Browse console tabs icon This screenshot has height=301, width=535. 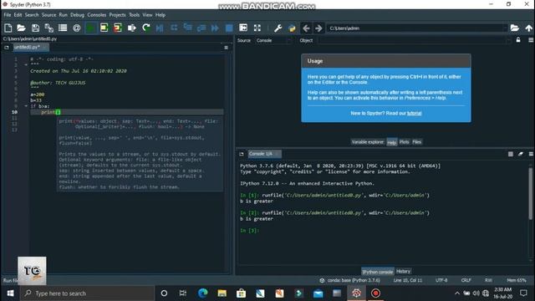pos(242,154)
